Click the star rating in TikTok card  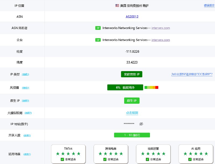click(68, 154)
